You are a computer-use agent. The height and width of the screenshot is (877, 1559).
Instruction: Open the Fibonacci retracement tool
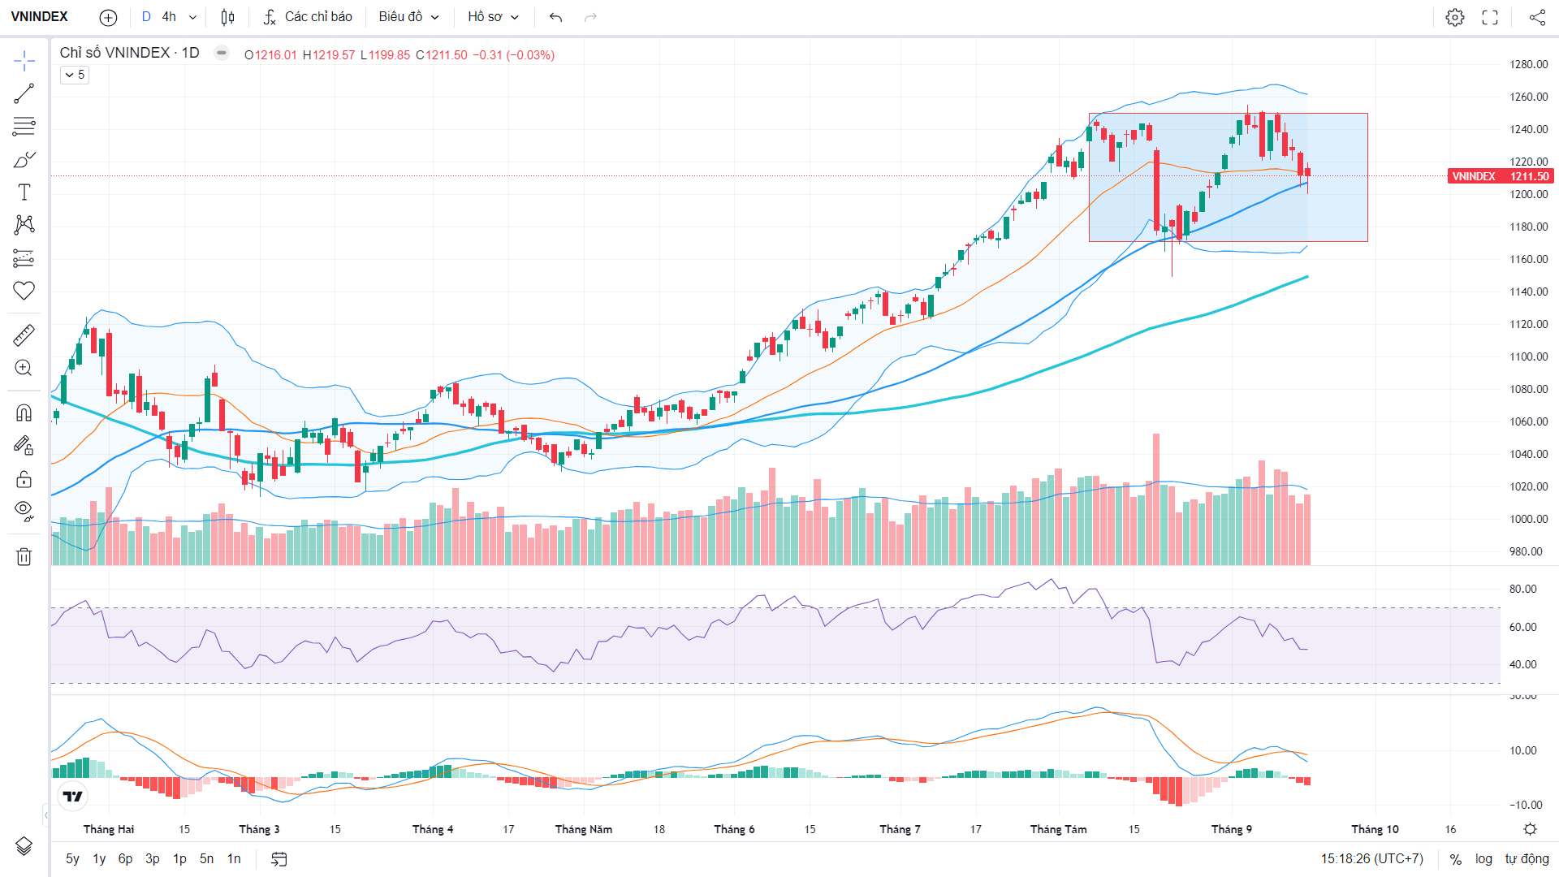(x=24, y=127)
